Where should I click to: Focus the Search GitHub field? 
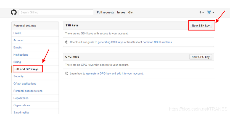click(x=56, y=12)
